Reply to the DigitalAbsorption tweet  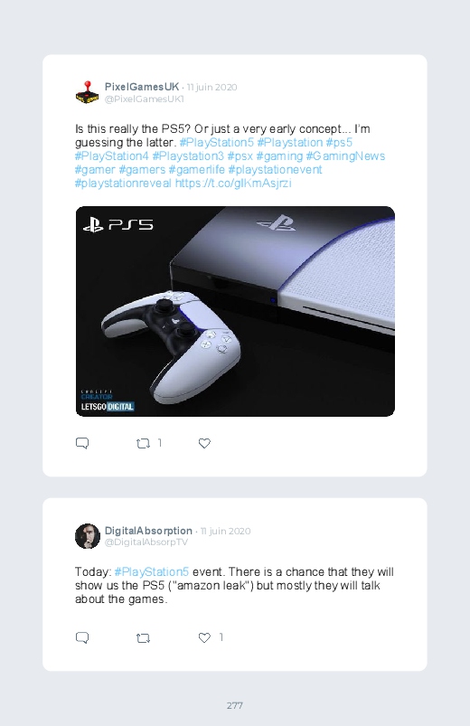tap(82, 637)
